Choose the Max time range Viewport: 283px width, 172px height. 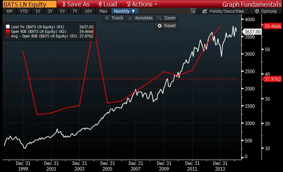click(x=103, y=11)
